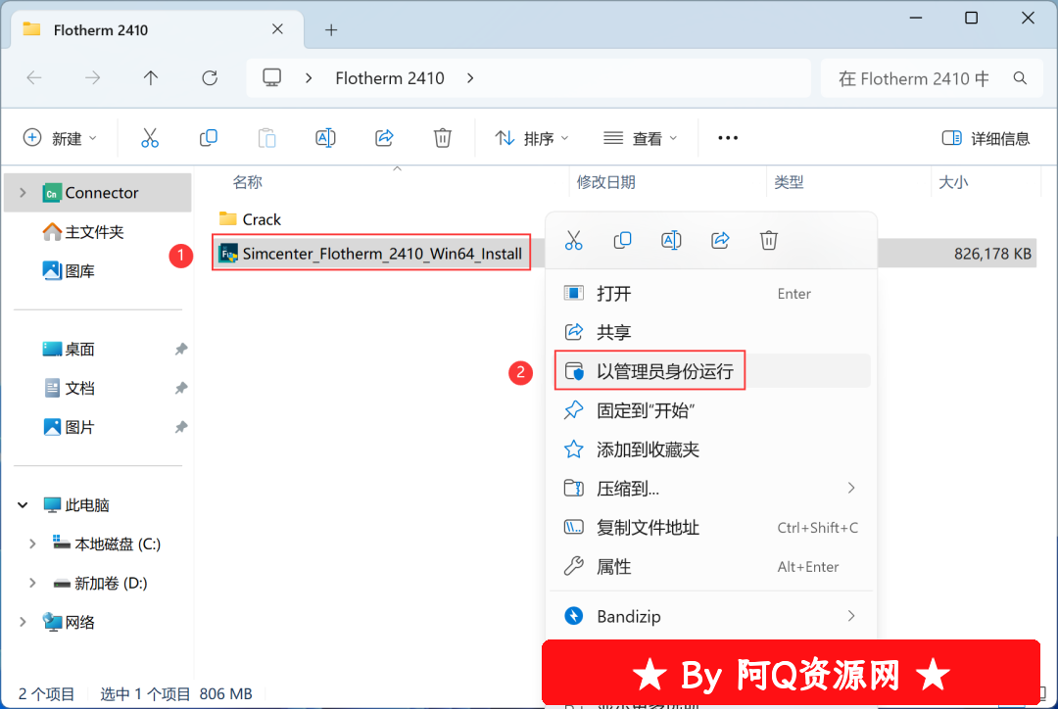Click the chevron after Flotherm 2410 in the address bar

[x=470, y=78]
